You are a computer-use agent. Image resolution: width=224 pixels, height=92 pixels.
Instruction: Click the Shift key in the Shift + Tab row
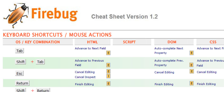click(21, 62)
